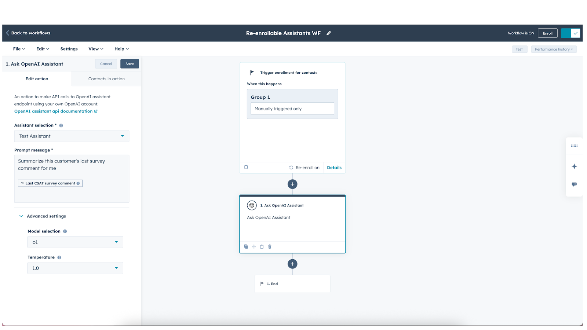Viewport: 587px width, 330px height.
Task: Open info tooltip next to Temperature
Action: [x=59, y=257]
